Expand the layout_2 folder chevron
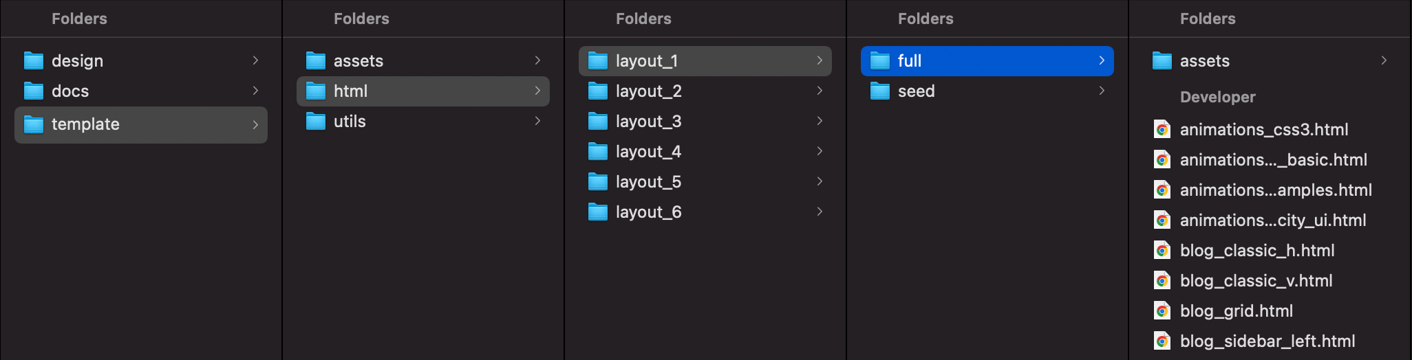 (x=820, y=91)
